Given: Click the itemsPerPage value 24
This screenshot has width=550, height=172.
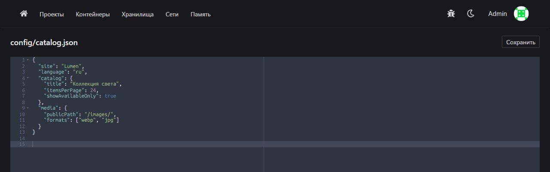Looking at the screenshot, I should [x=93, y=90].
